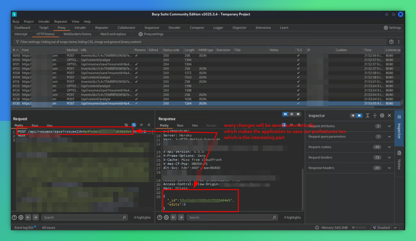
Task: Switch to the Intercept sub-tab
Action: pos(21,34)
